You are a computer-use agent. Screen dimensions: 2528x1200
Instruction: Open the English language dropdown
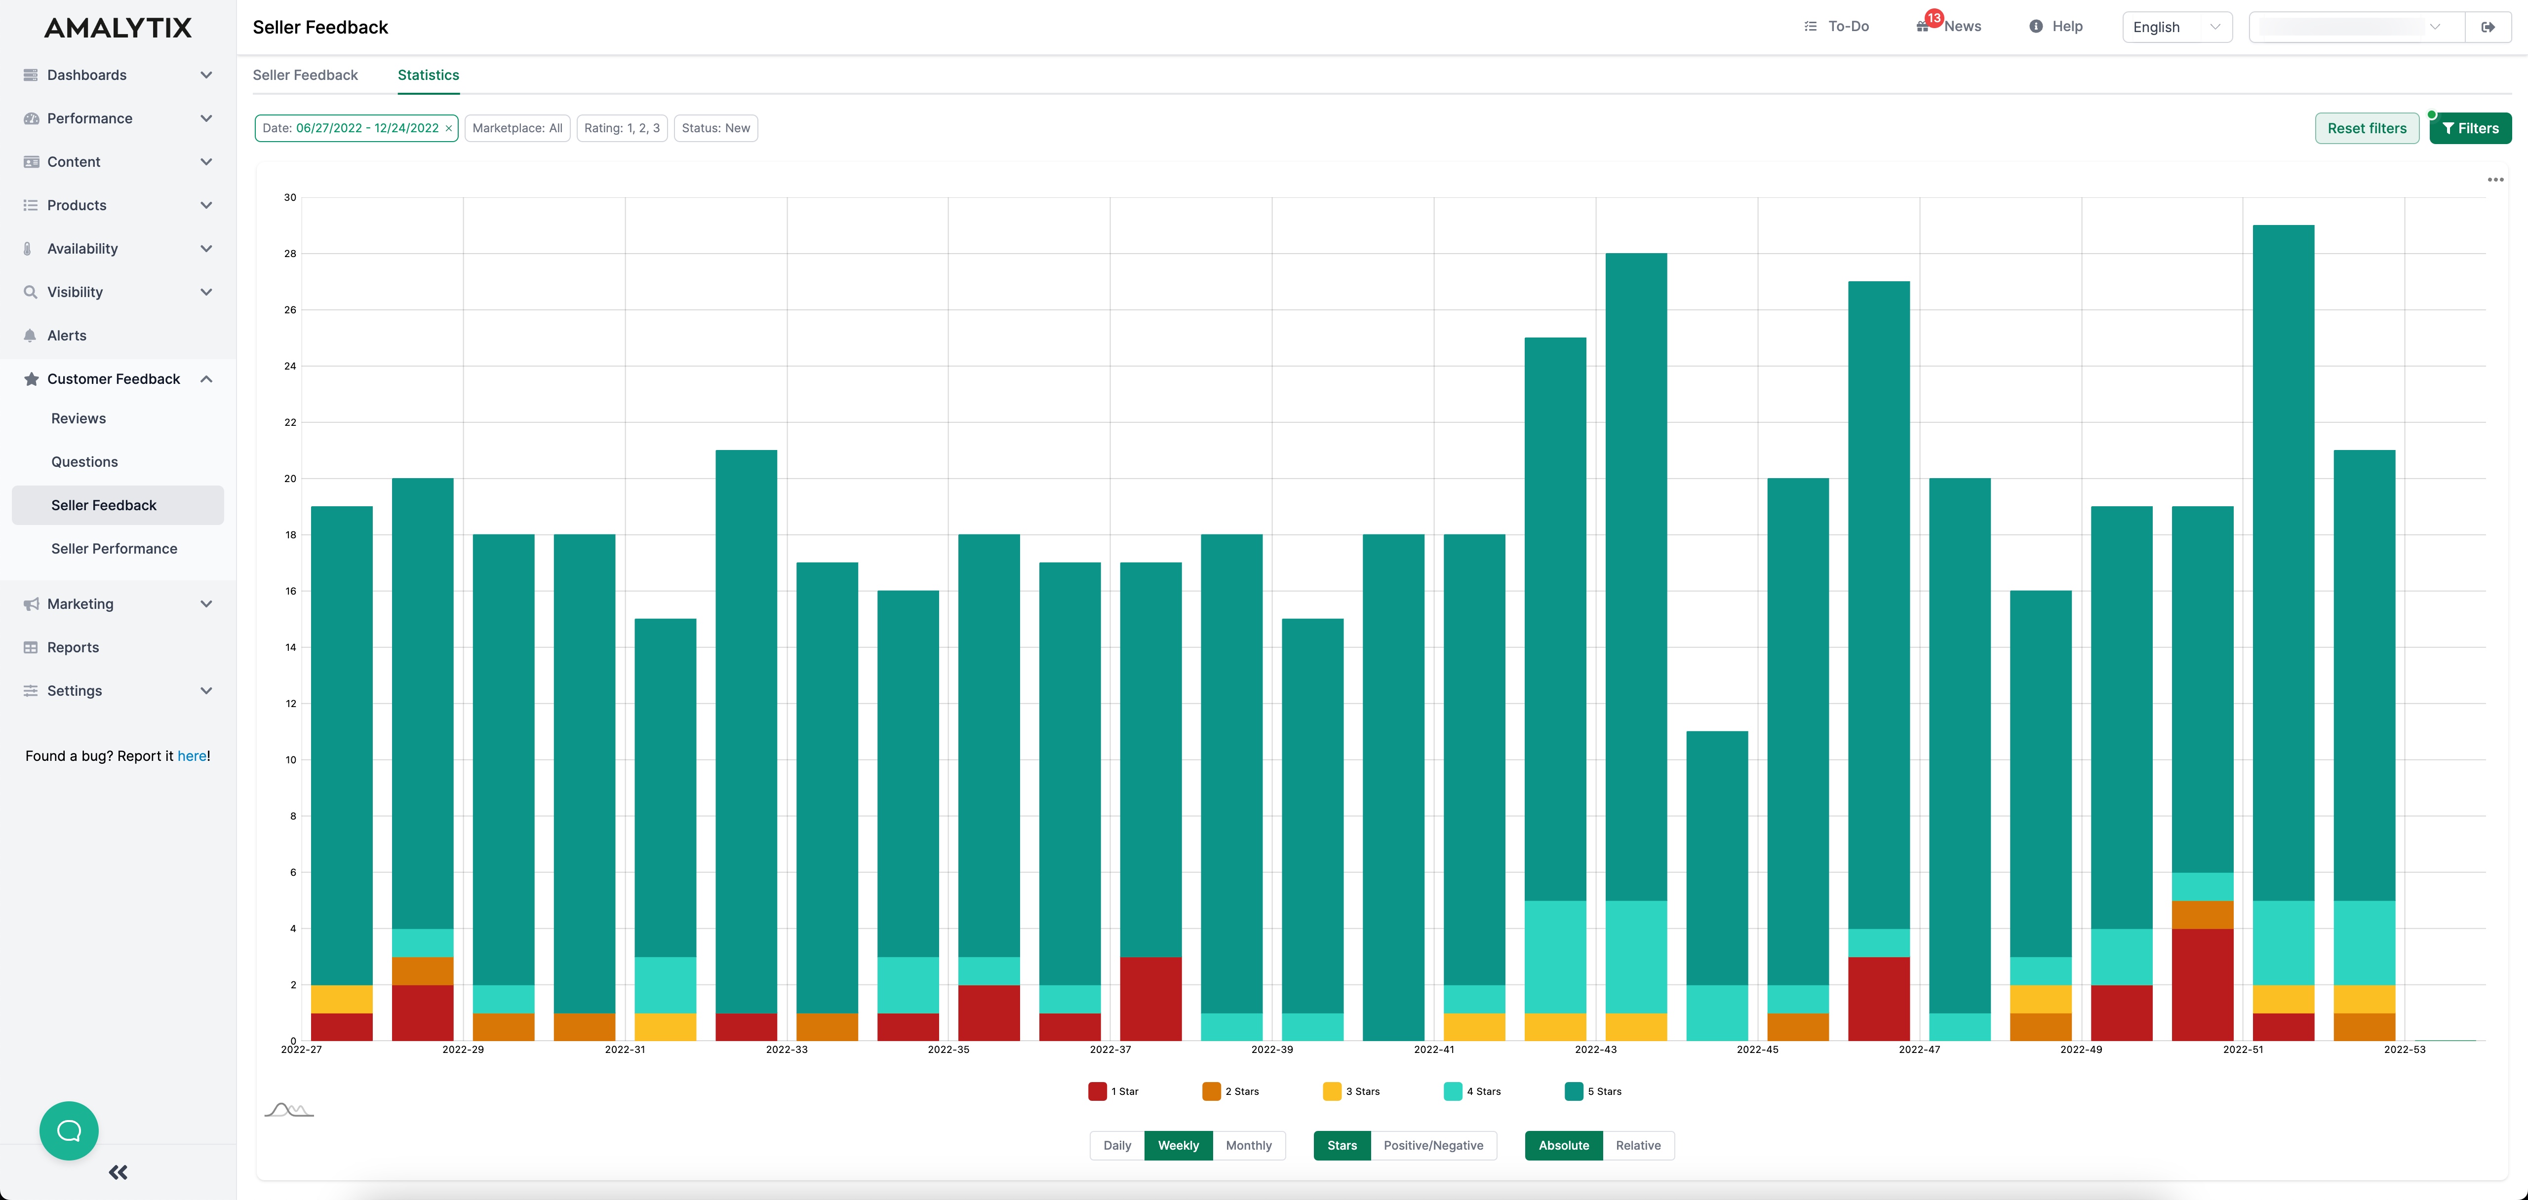point(2176,27)
